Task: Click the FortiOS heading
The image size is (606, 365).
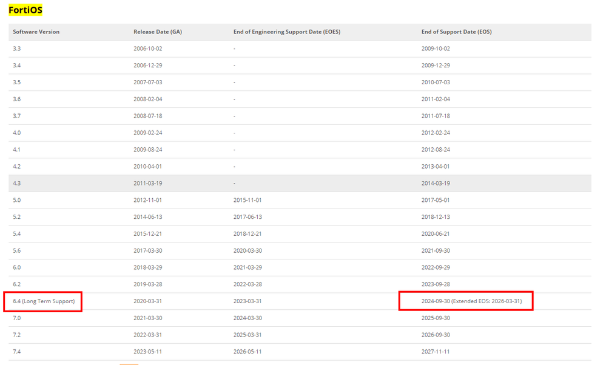Action: click(x=25, y=10)
